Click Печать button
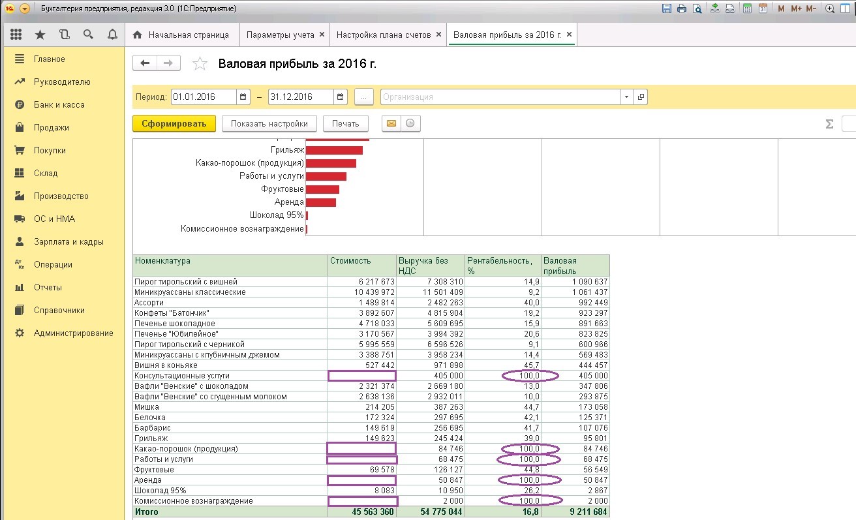Image resolution: width=856 pixels, height=520 pixels. click(345, 123)
